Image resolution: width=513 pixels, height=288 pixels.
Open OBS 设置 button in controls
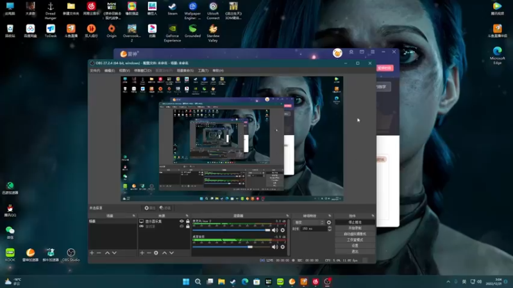click(355, 246)
